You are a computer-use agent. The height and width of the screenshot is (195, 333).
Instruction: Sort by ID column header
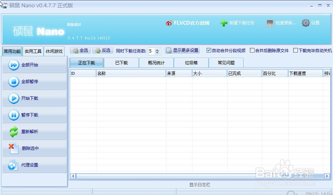tap(83, 73)
